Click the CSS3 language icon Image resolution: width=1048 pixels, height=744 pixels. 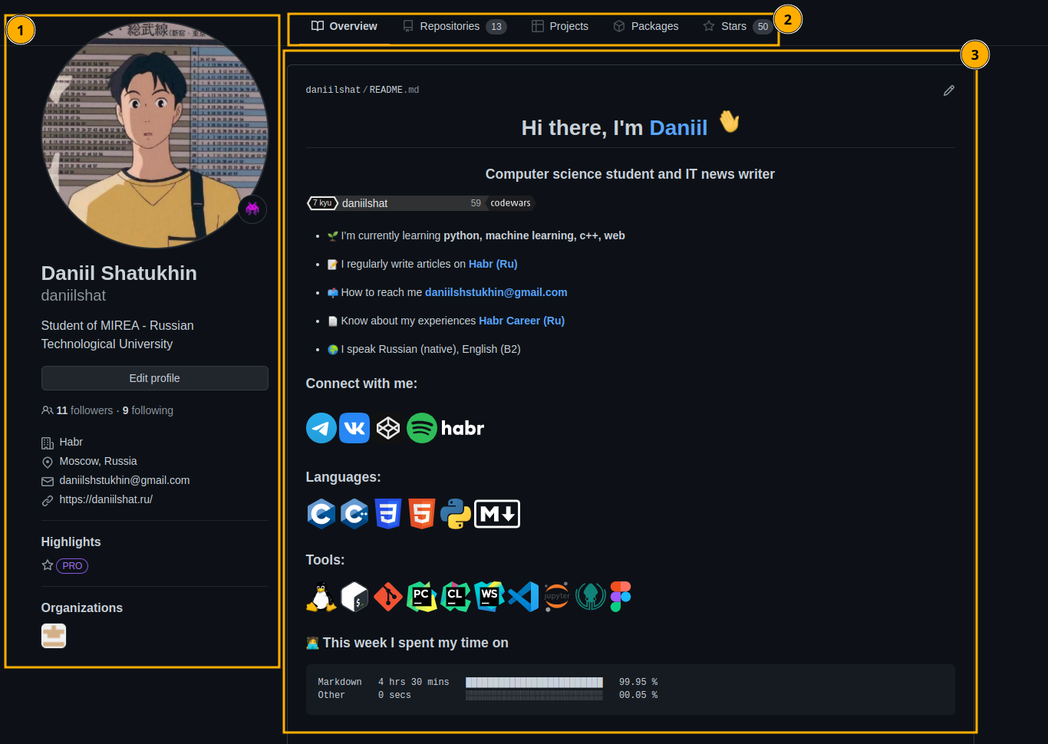[x=388, y=514]
